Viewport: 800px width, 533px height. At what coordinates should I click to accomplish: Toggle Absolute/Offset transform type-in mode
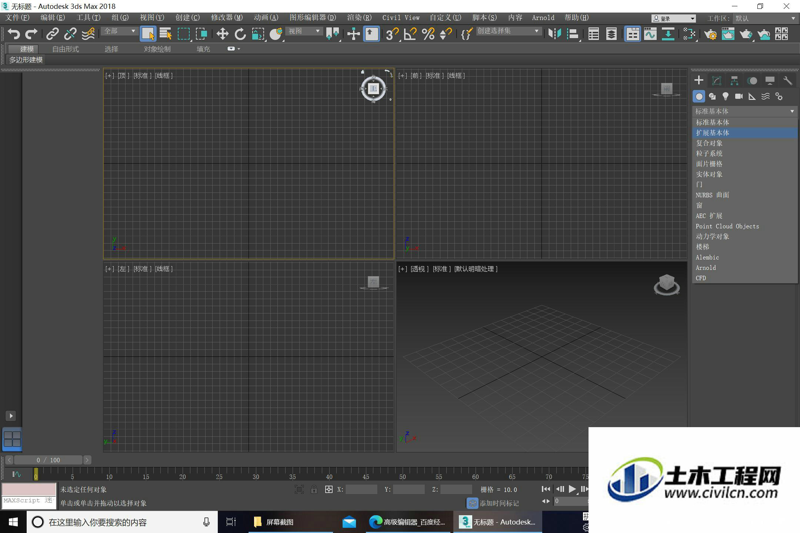[329, 489]
